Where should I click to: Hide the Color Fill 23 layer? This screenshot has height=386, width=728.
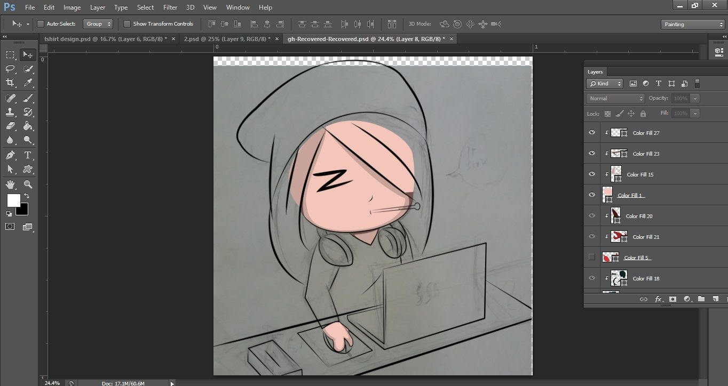[x=591, y=154]
